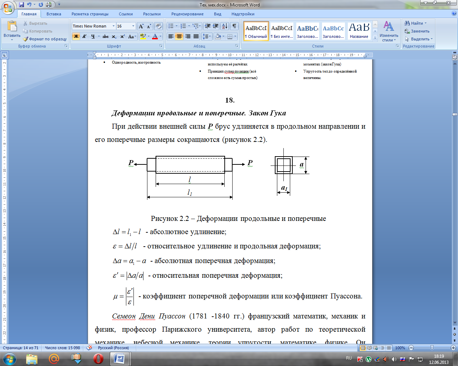Center align text
Viewport: 458px width, 366px height.
179,36
